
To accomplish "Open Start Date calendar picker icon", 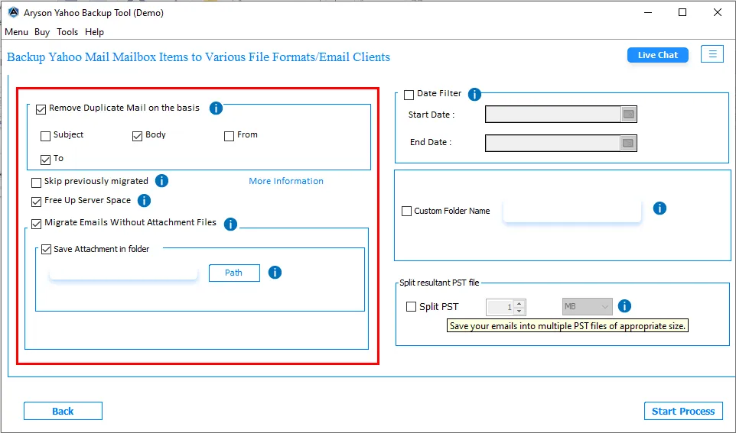I will coord(629,115).
